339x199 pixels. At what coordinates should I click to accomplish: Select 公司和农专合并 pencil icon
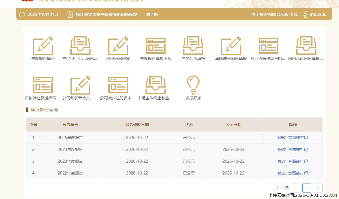pyautogui.click(x=80, y=85)
